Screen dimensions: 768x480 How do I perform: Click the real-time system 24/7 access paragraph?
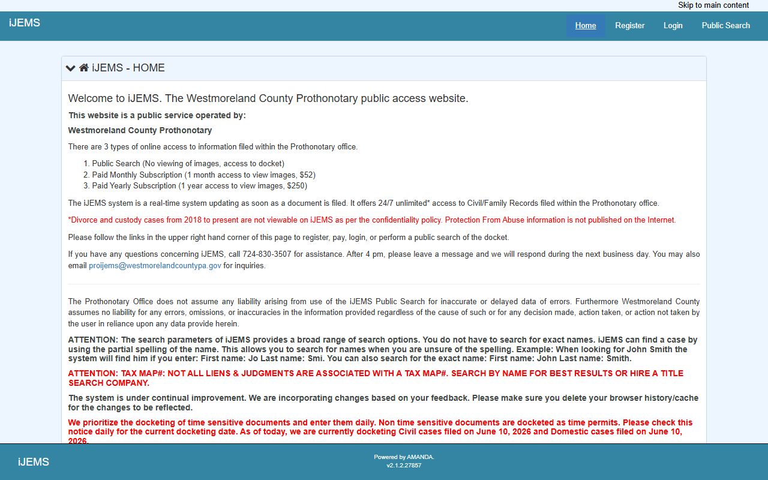(364, 203)
